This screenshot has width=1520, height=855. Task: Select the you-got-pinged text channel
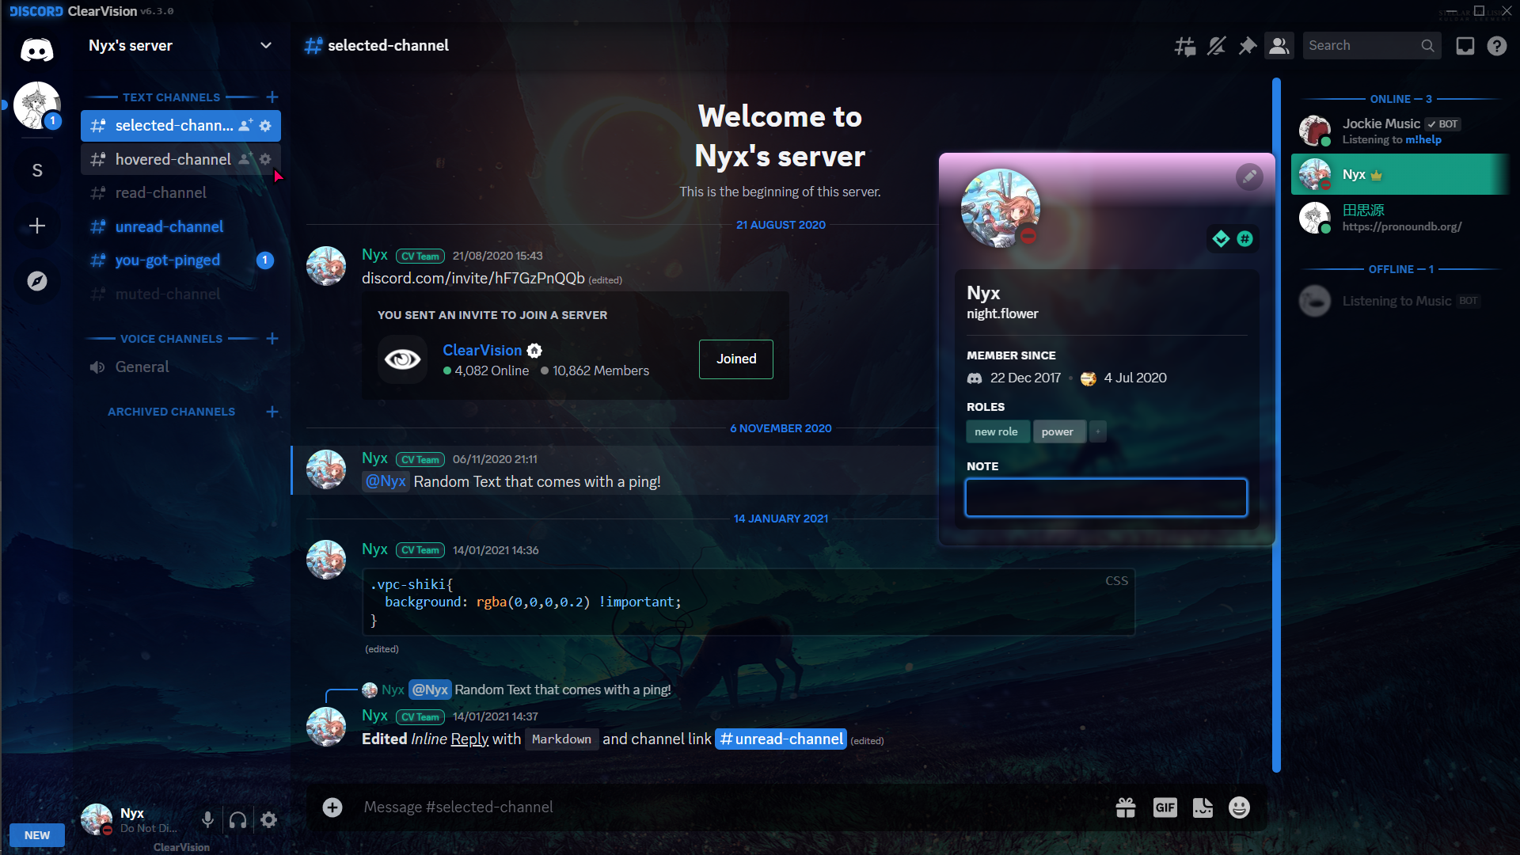(167, 260)
